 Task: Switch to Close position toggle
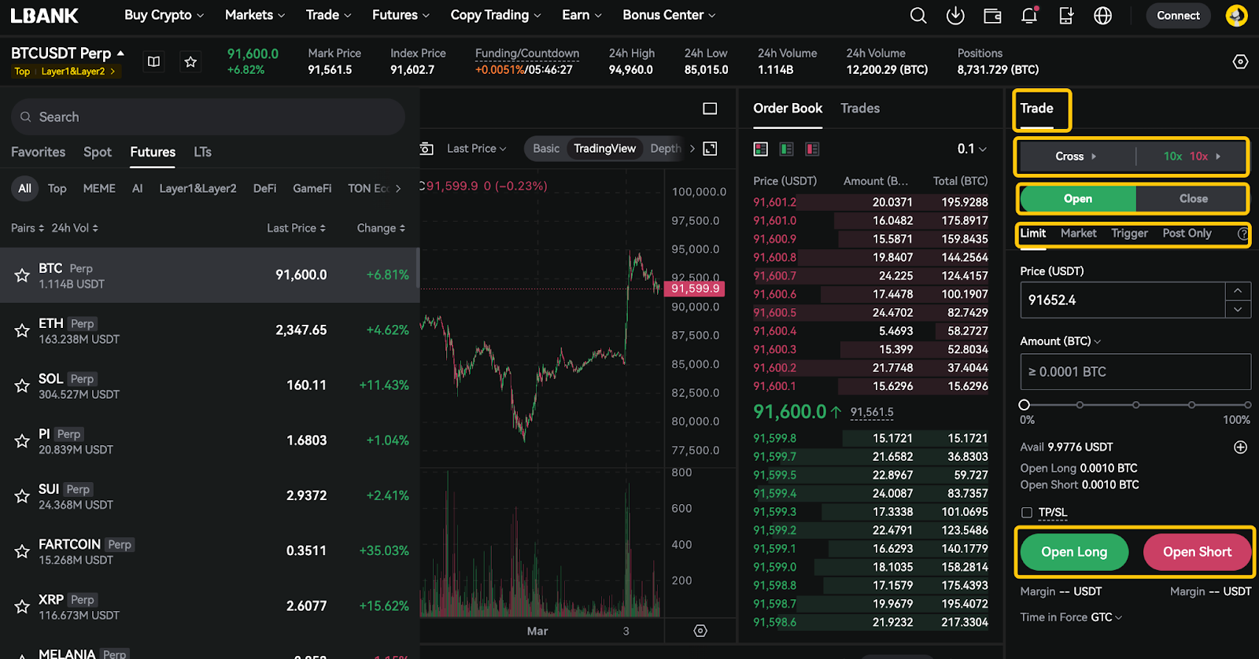tap(1192, 199)
